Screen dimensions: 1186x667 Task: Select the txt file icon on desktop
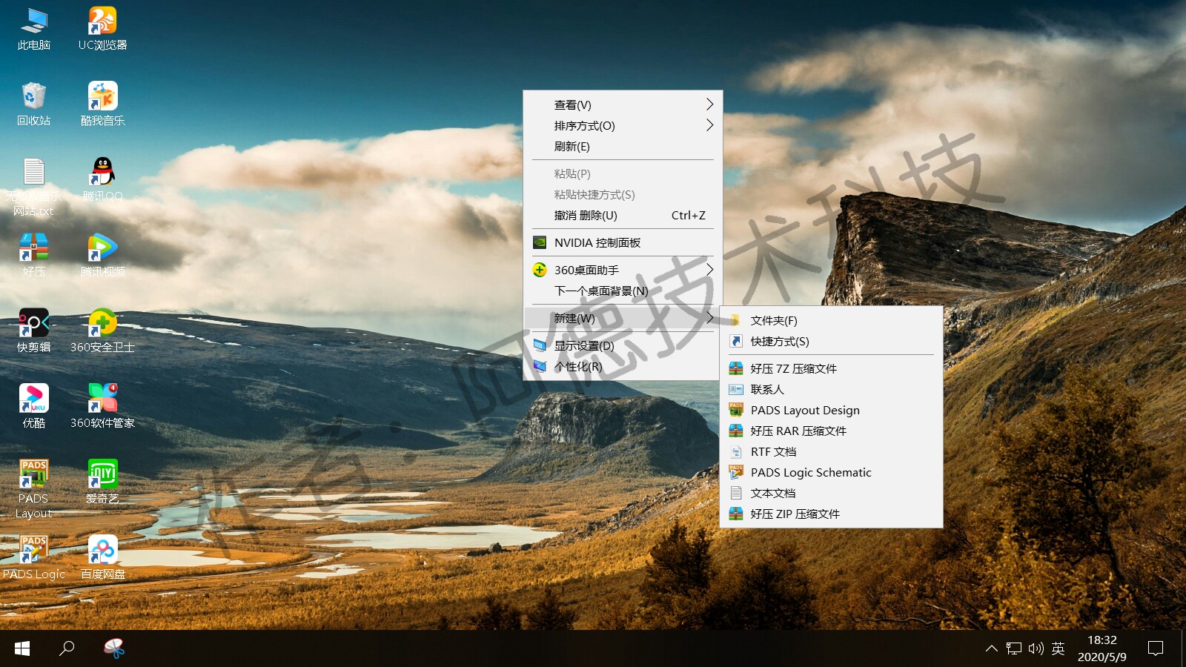[34, 188]
